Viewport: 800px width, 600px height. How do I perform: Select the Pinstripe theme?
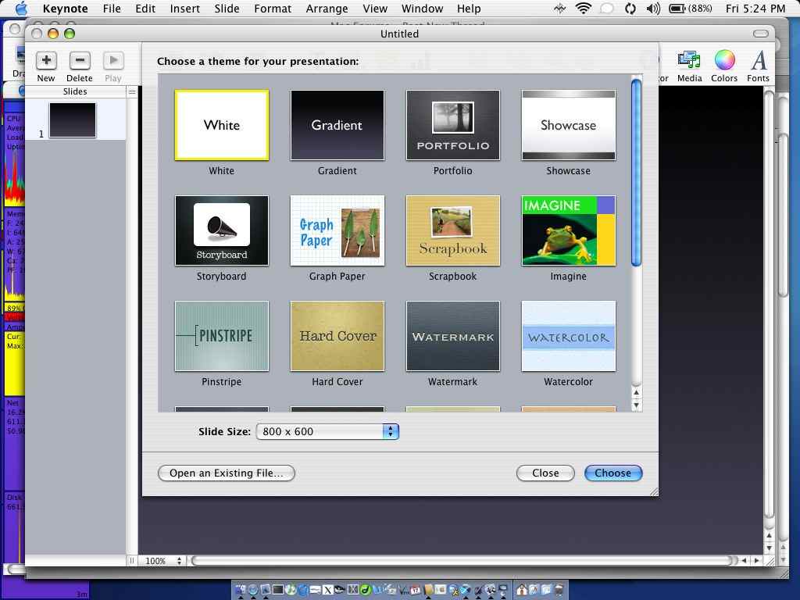(221, 336)
